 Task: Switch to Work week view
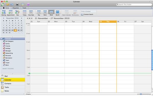coord(45,13)
